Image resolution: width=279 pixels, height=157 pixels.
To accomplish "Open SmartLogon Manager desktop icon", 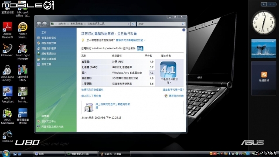I will [23, 51].
